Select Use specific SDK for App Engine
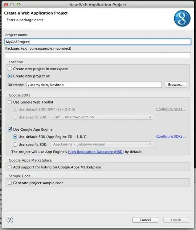 pyautogui.click(x=15, y=145)
